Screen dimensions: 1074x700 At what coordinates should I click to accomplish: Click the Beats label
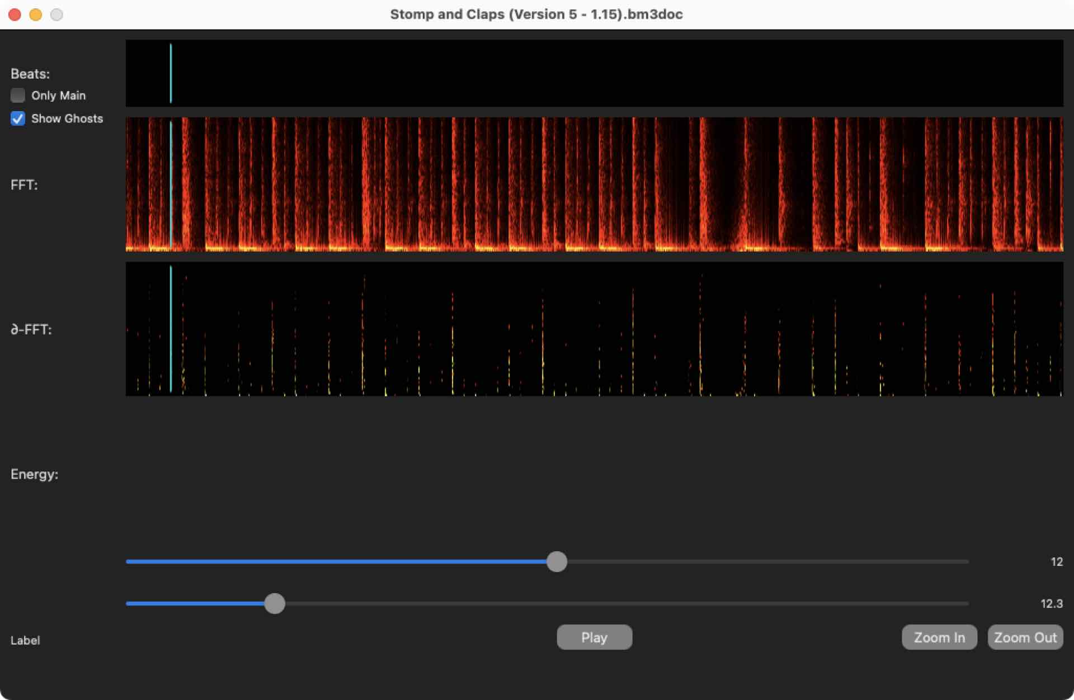pos(30,74)
